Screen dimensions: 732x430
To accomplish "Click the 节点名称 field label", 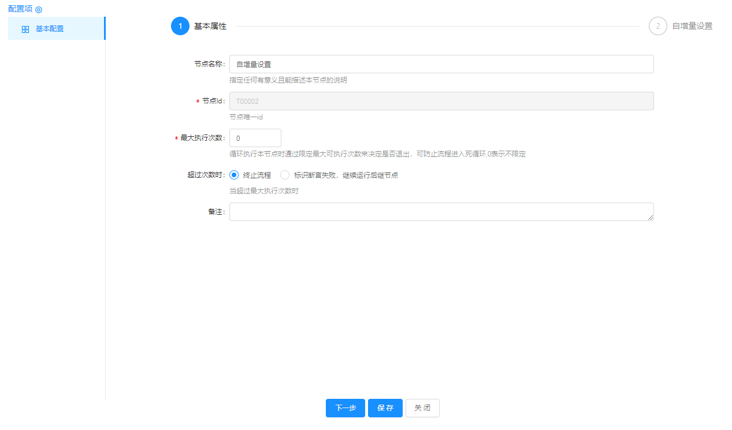I will tap(209, 64).
